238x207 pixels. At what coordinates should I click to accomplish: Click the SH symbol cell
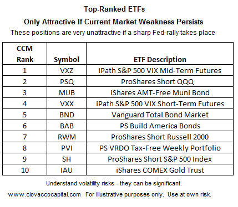67,159
